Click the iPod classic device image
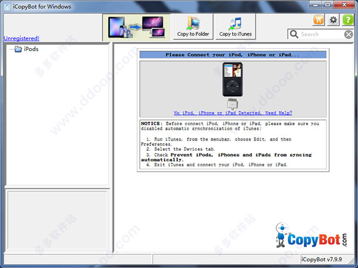The height and width of the screenshot is (268, 358). point(233,79)
